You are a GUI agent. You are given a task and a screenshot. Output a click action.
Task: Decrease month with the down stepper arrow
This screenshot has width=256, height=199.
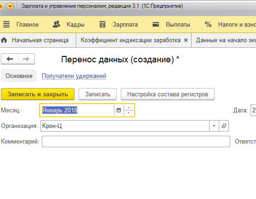tap(129, 113)
